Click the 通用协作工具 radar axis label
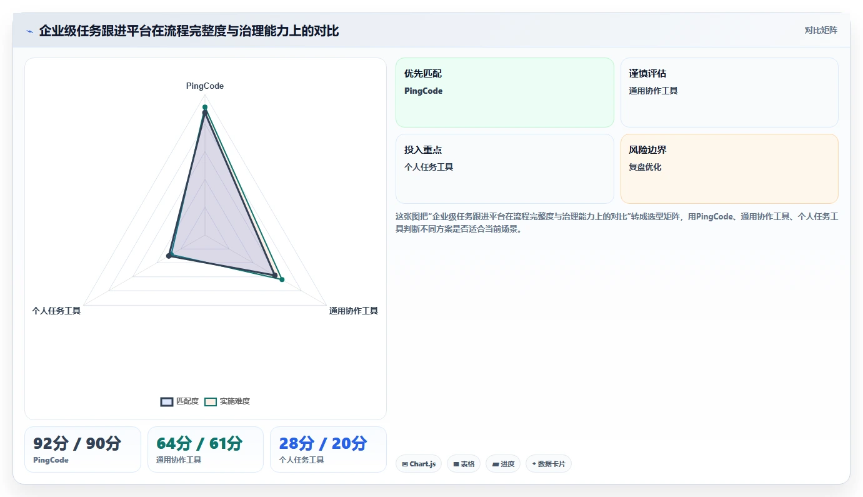This screenshot has width=863, height=497. click(x=354, y=311)
